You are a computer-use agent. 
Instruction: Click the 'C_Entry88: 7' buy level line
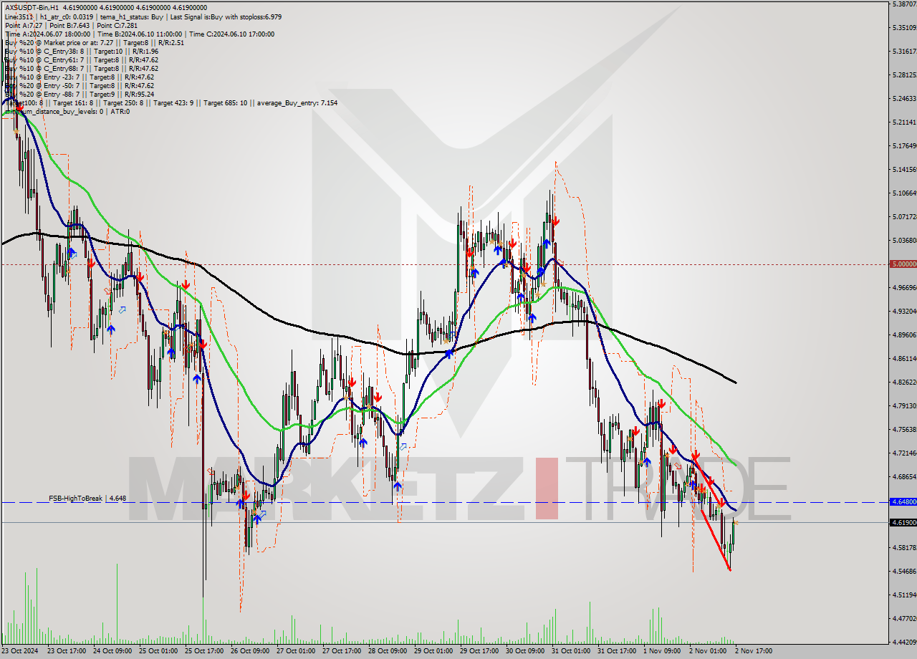[x=82, y=68]
